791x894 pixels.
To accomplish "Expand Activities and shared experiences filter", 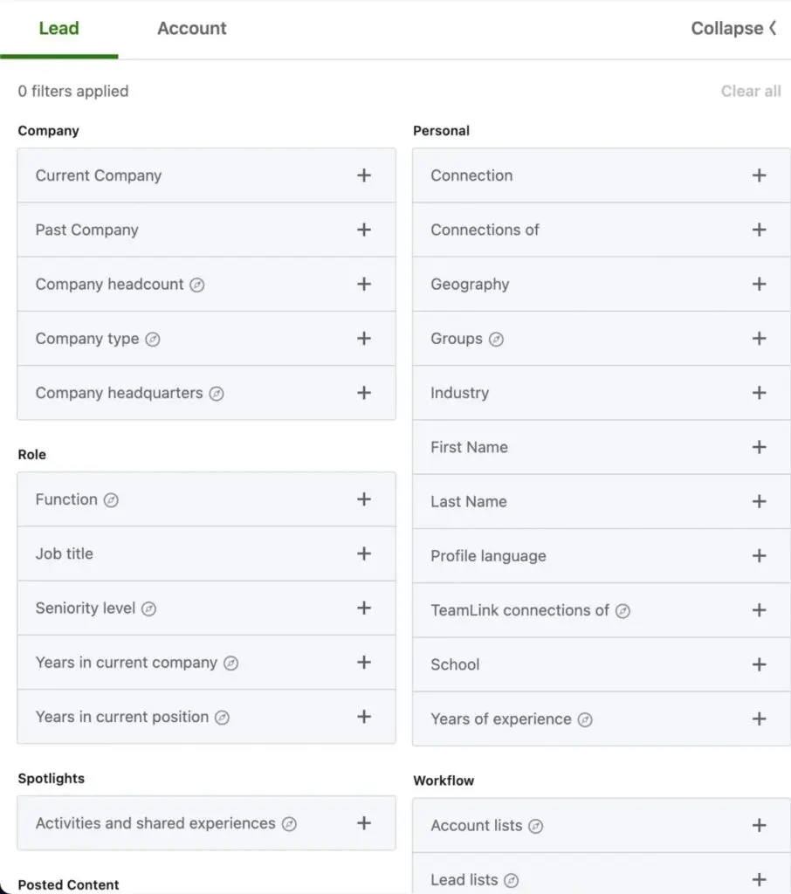I will 364,823.
